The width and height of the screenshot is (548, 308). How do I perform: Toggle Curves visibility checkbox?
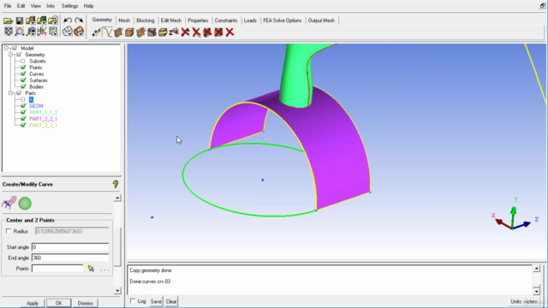click(x=23, y=74)
